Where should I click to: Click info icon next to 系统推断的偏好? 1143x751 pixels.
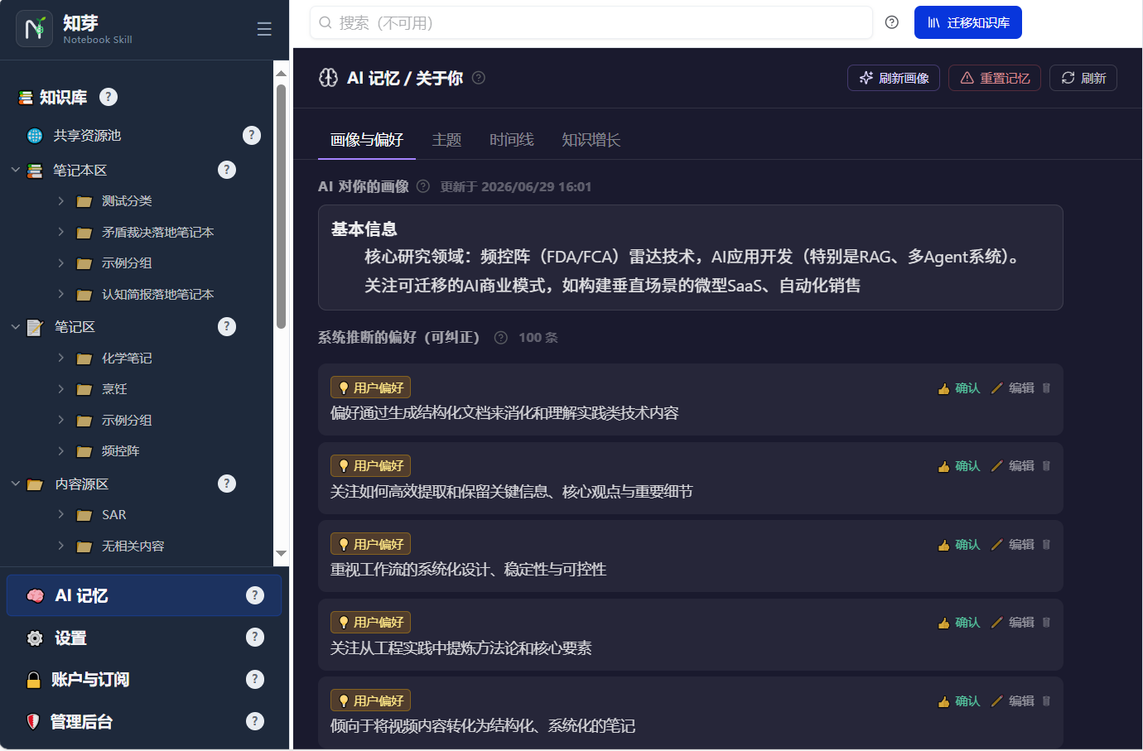501,338
